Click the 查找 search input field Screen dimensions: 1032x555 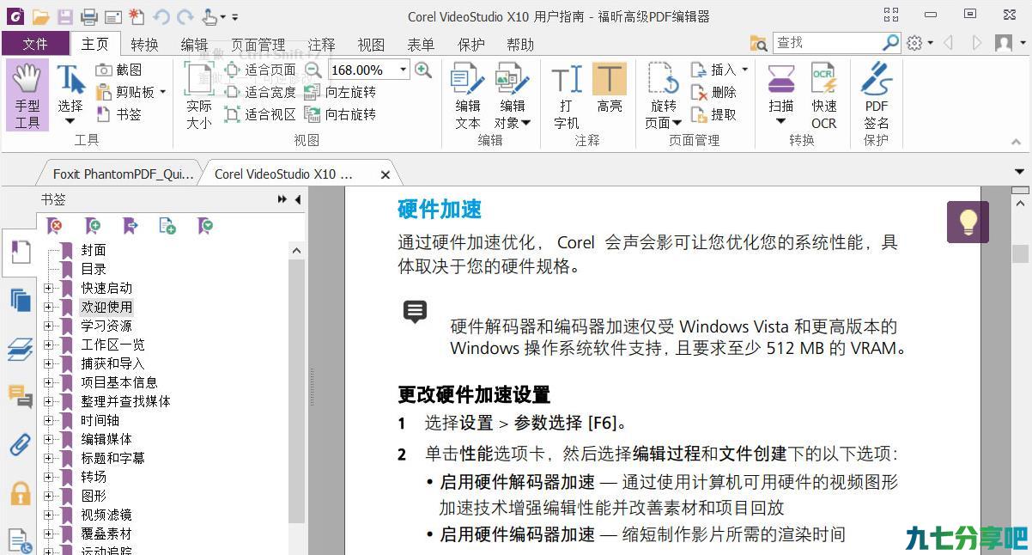point(826,42)
